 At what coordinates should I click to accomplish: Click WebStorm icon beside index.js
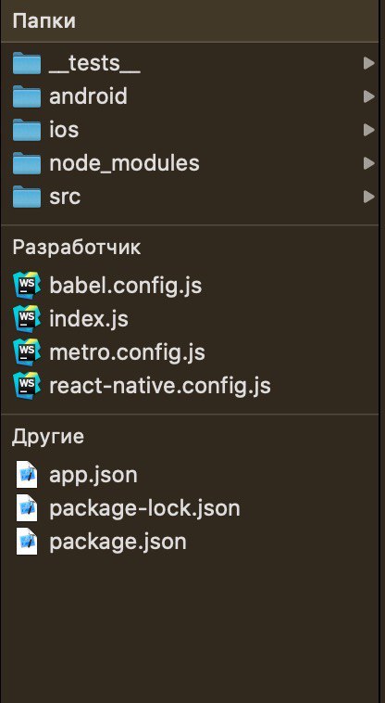point(27,318)
